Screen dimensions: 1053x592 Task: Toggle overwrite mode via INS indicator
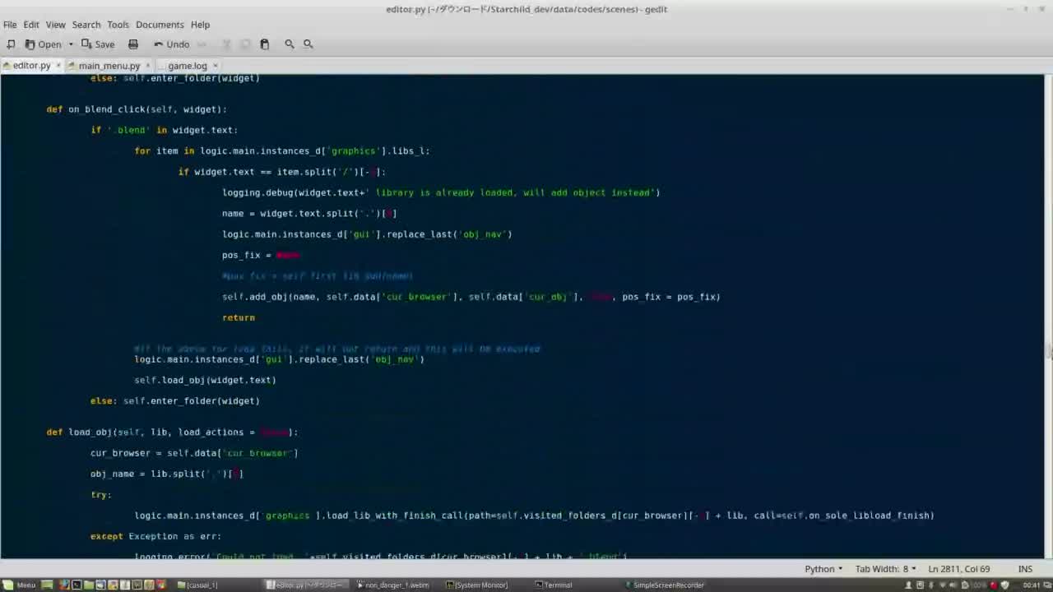(1025, 568)
